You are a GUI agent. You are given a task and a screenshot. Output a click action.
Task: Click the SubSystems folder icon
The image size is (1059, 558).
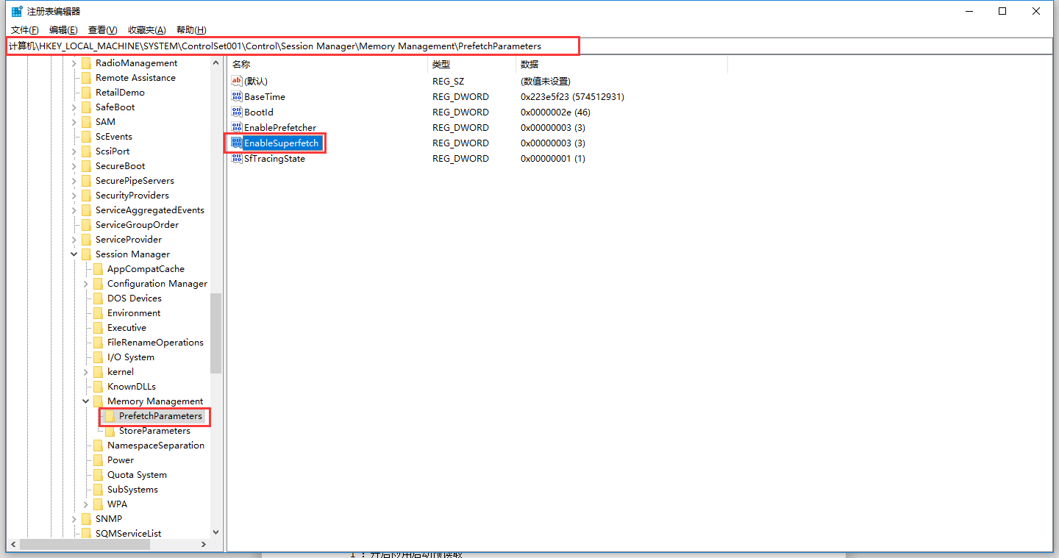98,490
